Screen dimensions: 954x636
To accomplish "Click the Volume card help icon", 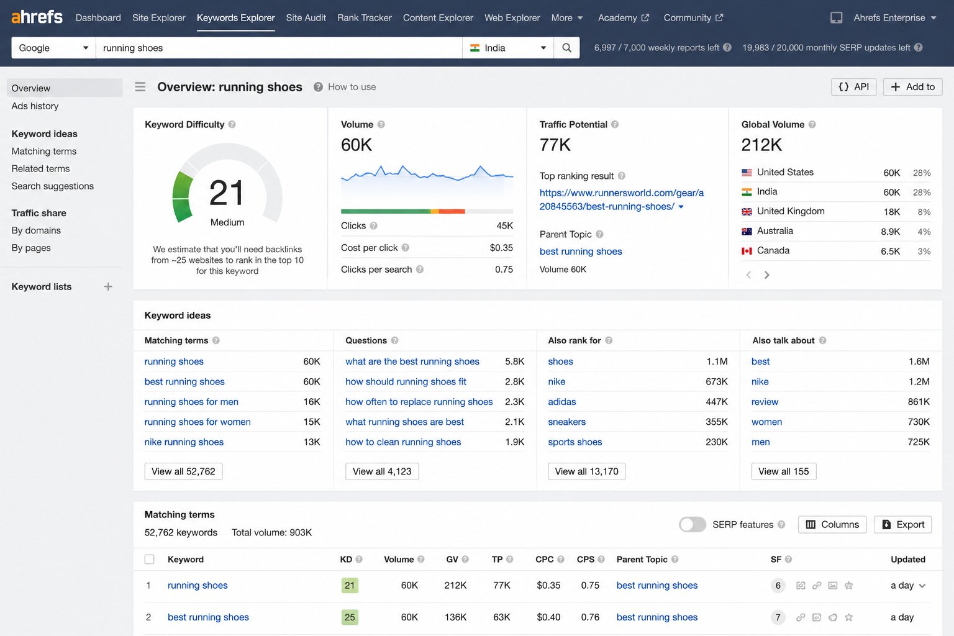I will (x=381, y=124).
